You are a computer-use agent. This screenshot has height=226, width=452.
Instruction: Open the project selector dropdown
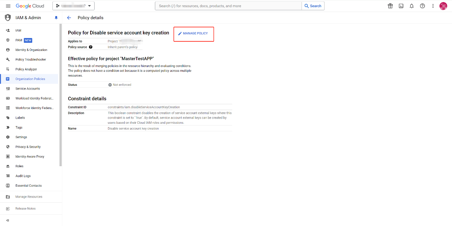(73, 6)
